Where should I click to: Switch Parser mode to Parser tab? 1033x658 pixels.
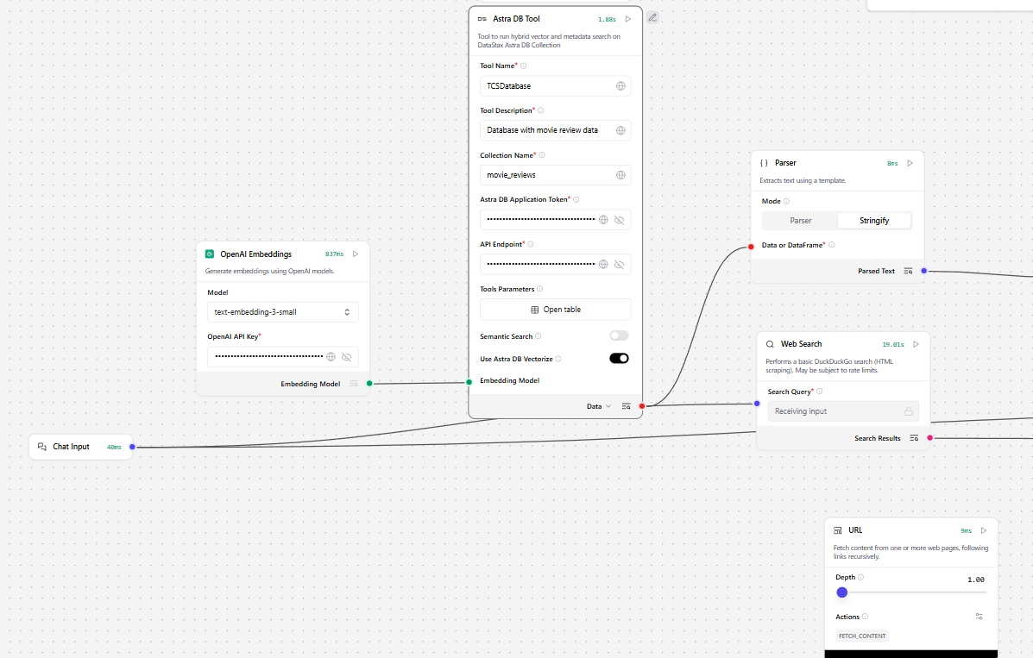point(800,221)
